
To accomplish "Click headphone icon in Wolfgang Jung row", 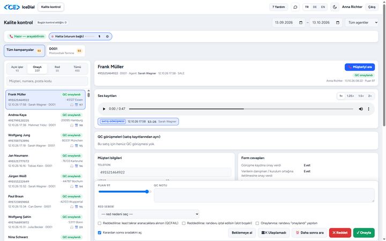I will 72,146.
